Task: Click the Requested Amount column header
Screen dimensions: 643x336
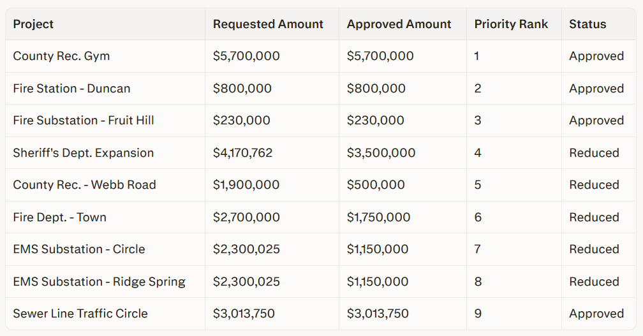Action: pyautogui.click(x=268, y=24)
